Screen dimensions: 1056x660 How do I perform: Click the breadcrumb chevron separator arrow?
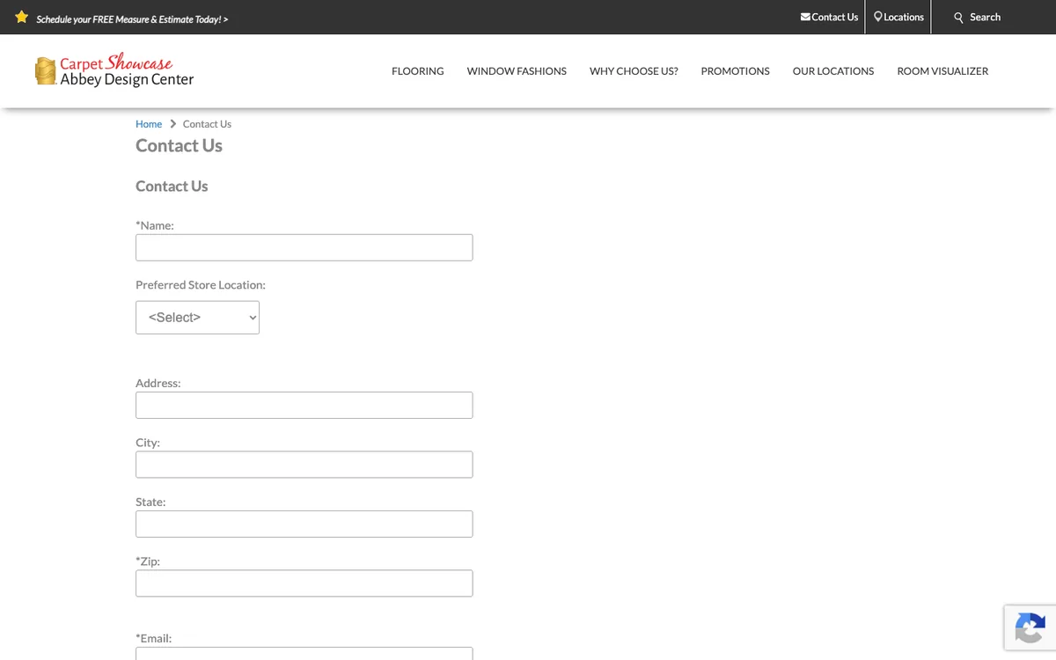pyautogui.click(x=172, y=124)
